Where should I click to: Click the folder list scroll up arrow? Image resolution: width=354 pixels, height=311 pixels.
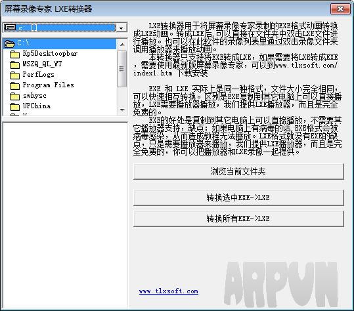point(122,45)
